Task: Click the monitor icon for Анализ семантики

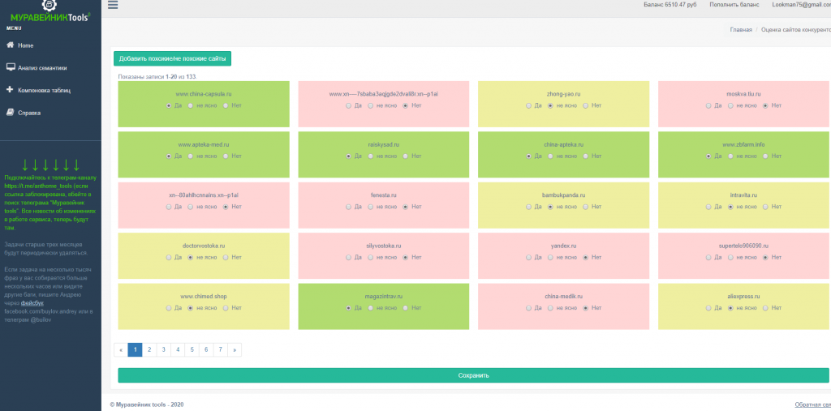Action: (10, 67)
